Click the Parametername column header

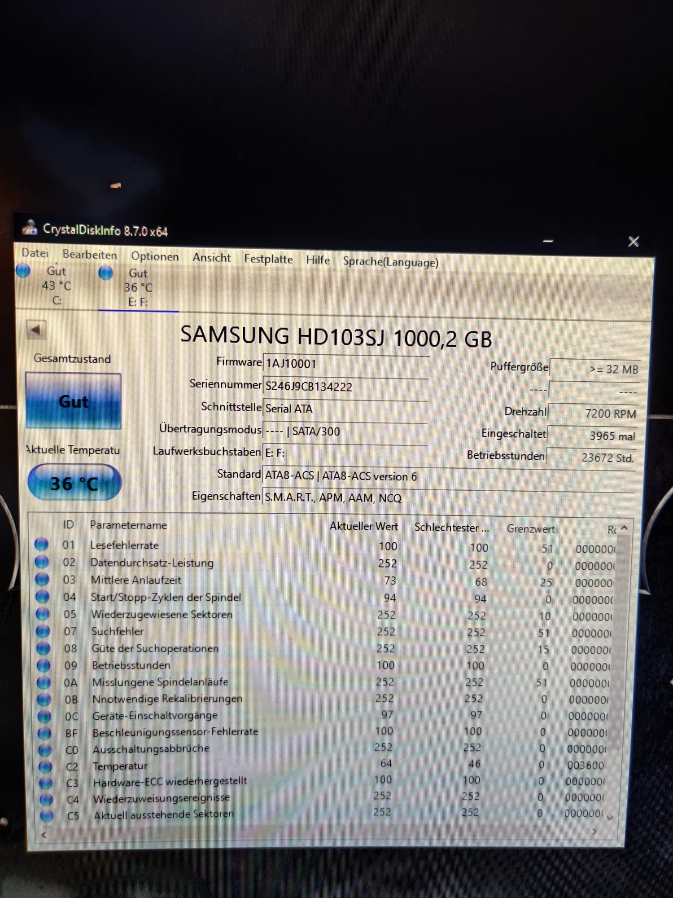pos(128,525)
